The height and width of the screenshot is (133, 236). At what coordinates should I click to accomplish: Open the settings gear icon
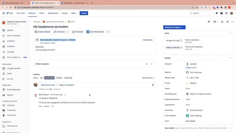click(226, 13)
